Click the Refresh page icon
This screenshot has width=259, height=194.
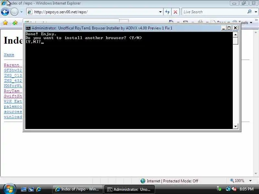pos(167,12)
